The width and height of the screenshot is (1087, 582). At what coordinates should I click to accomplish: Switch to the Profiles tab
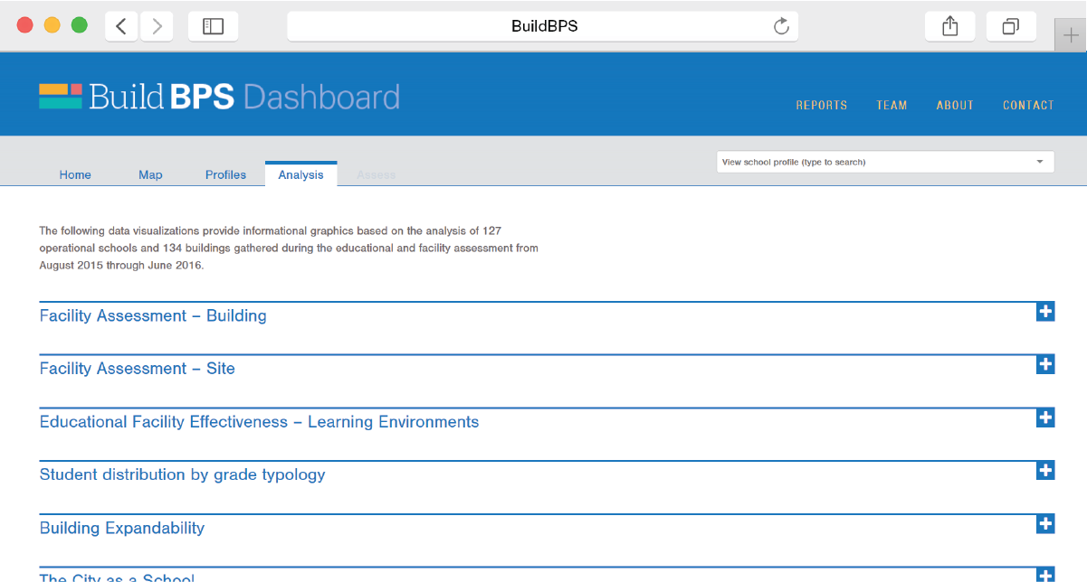(x=225, y=174)
